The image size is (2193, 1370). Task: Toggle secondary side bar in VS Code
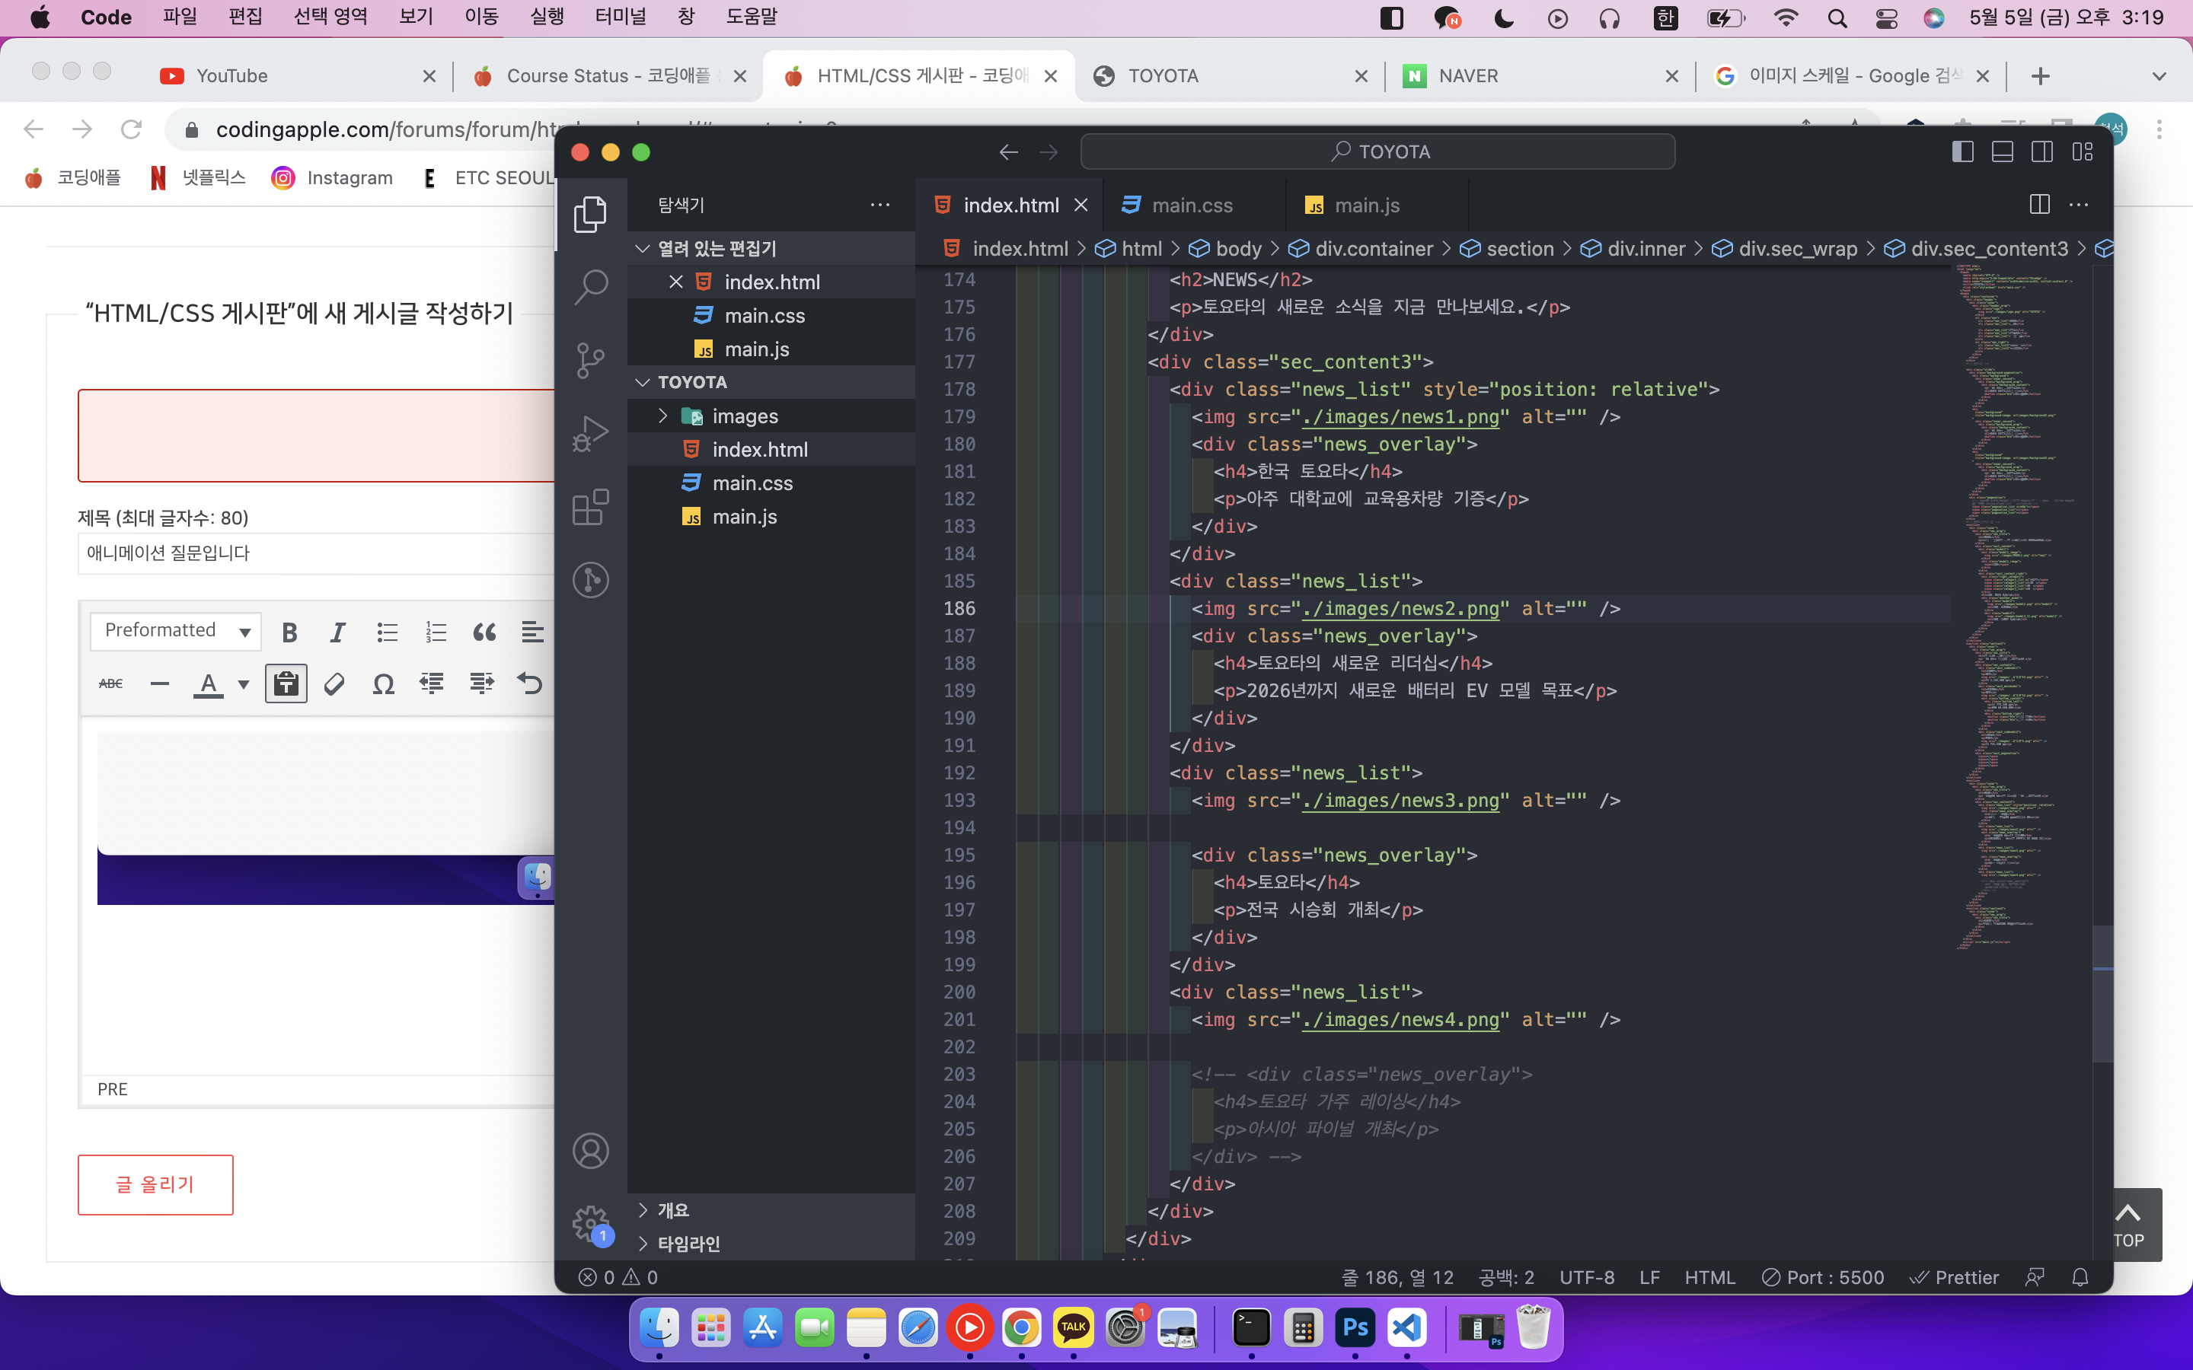(x=2042, y=152)
